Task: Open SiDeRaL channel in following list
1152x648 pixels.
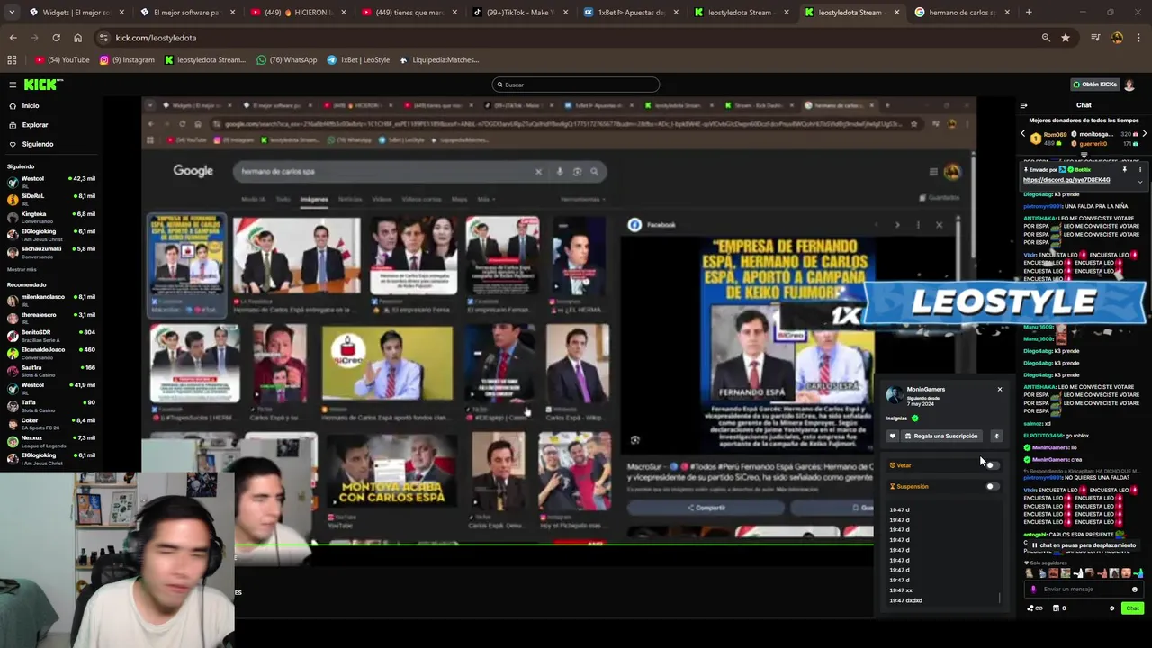Action: [54, 198]
